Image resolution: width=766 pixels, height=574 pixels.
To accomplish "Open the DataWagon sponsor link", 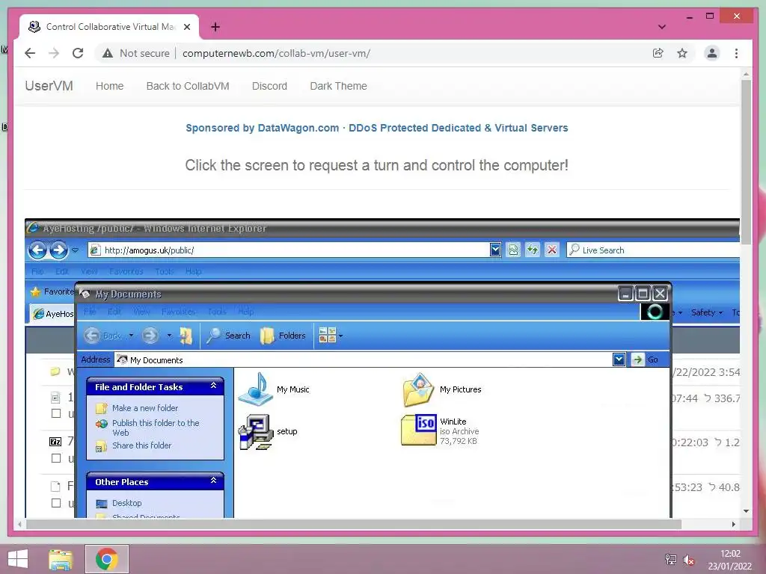I will [x=377, y=128].
